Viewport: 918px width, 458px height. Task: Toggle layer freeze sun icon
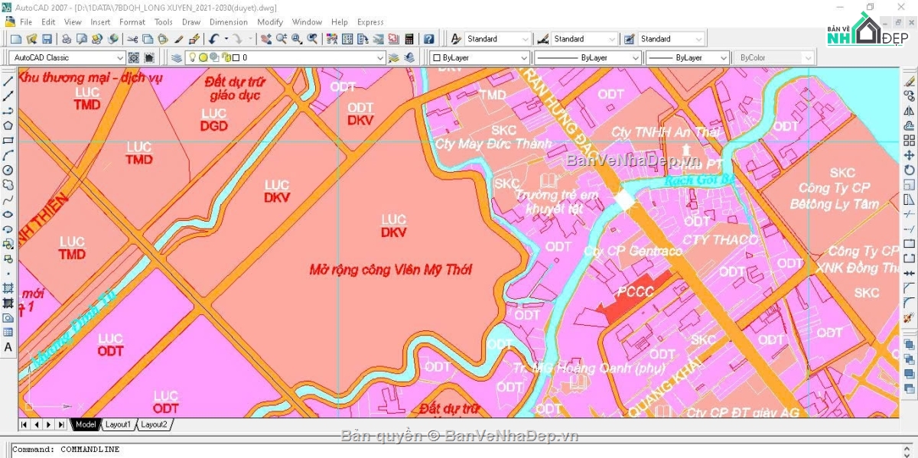(x=203, y=58)
